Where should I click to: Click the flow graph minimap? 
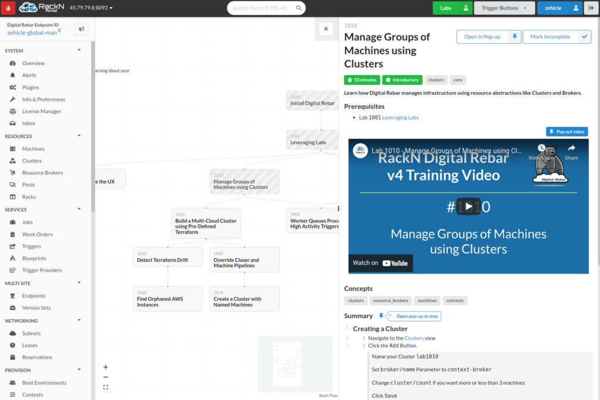tap(295, 364)
